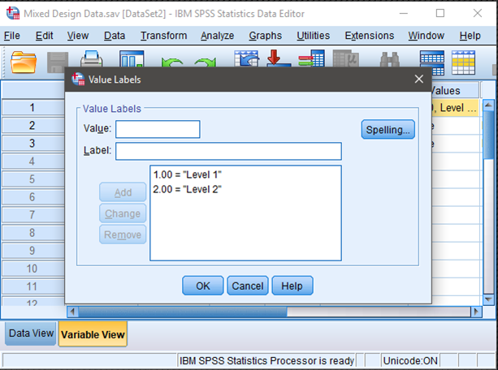The image size is (498, 370).
Task: Click the horizontal scrollbar thumb
Action: tap(183, 312)
